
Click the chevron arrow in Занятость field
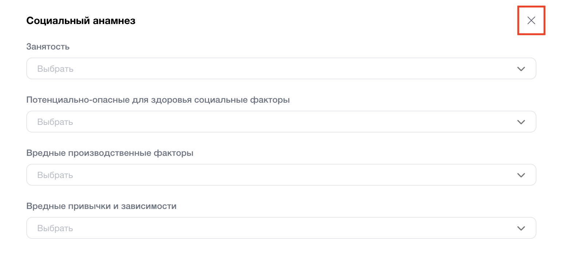pyautogui.click(x=521, y=69)
